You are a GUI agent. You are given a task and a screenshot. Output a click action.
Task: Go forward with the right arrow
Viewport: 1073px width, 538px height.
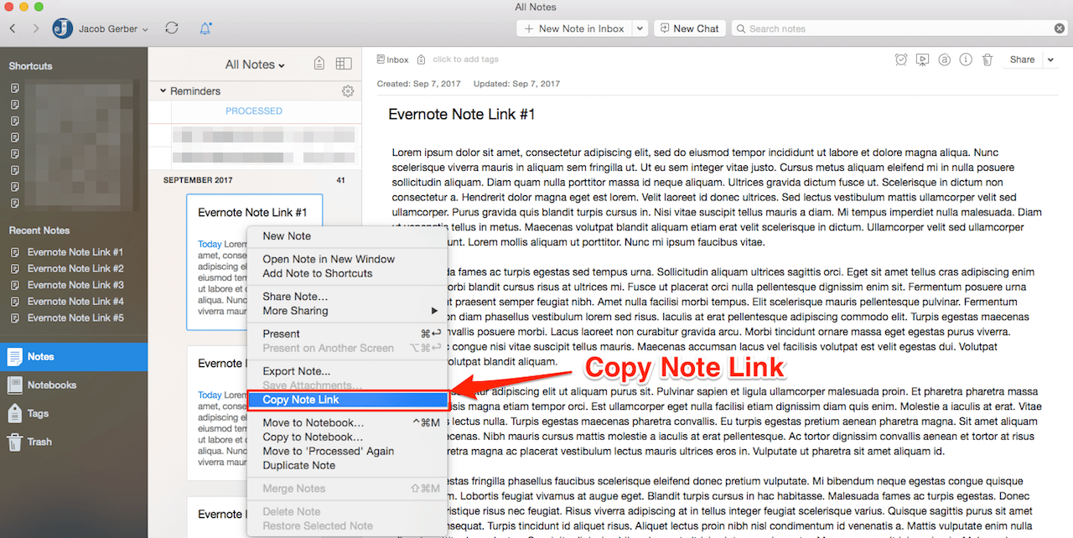tap(36, 28)
